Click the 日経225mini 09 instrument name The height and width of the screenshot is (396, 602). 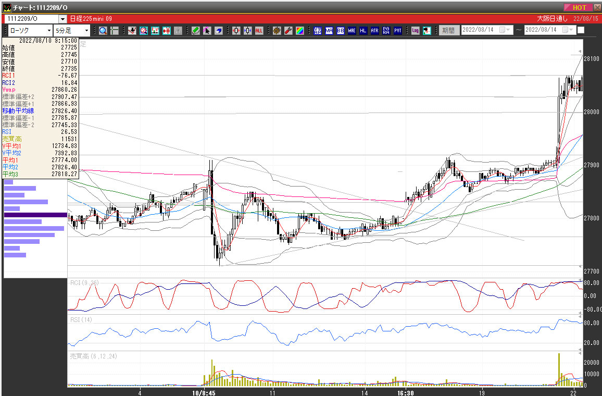coord(91,18)
